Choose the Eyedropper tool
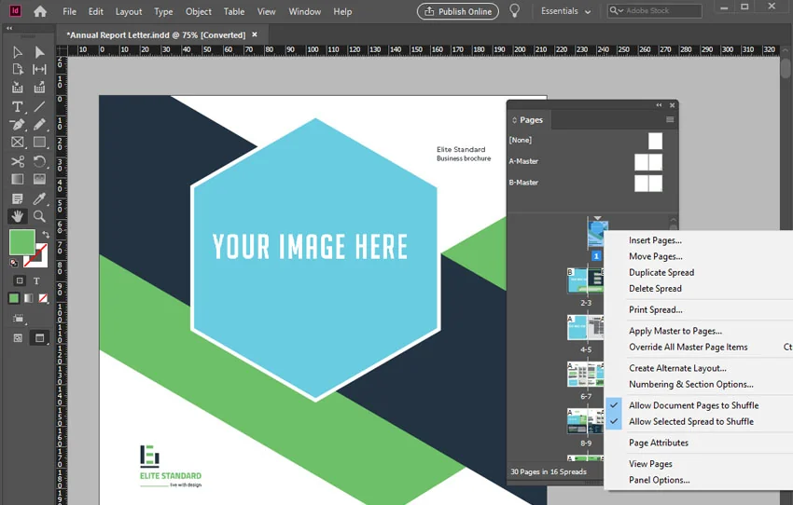 click(x=39, y=198)
